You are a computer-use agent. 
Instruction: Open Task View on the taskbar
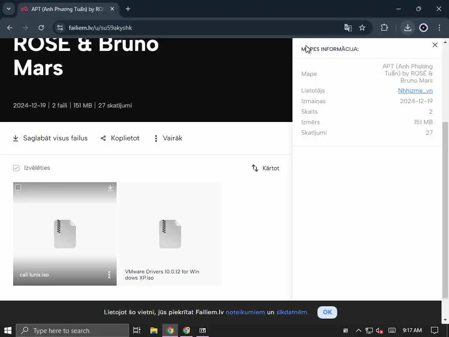click(137, 330)
